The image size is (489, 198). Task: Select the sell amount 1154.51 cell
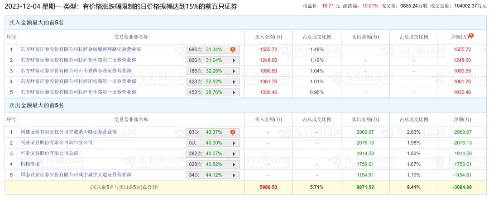[x=365, y=175]
